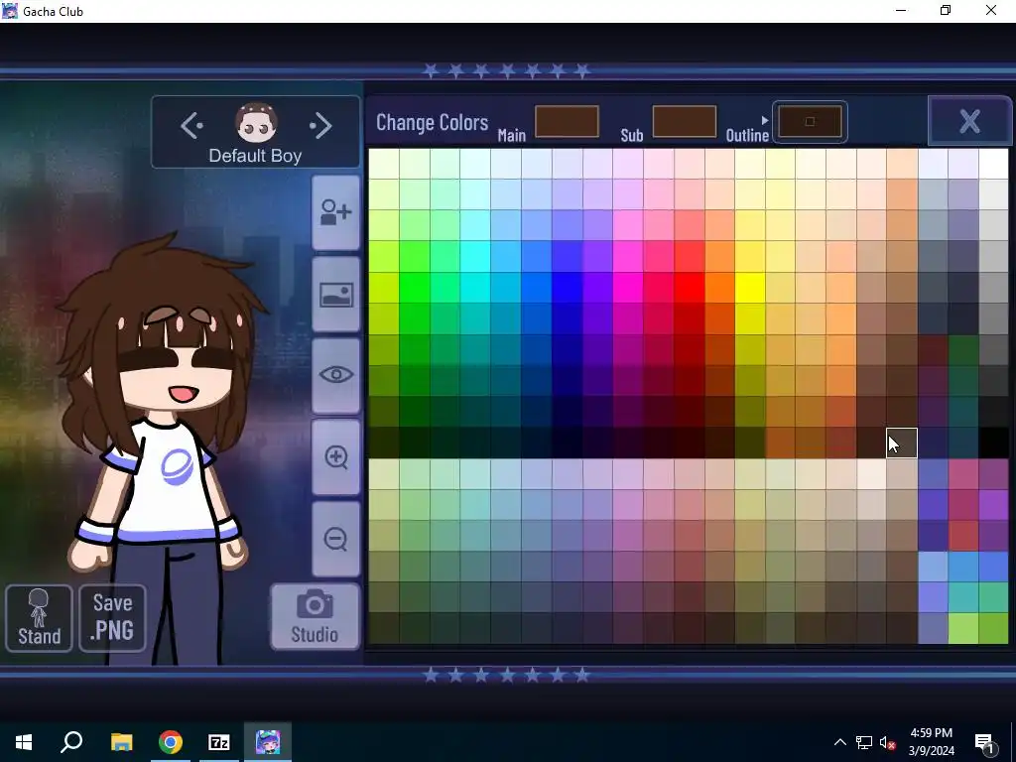Open the Windows Start menu
This screenshot has width=1016, height=762.
(x=24, y=742)
